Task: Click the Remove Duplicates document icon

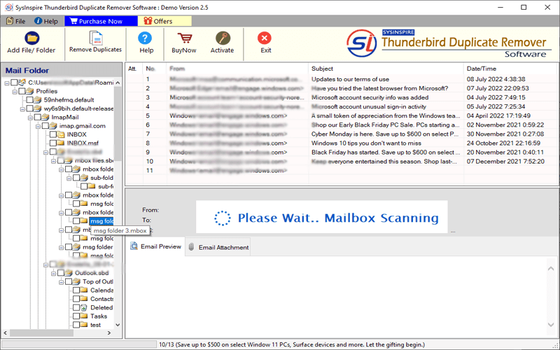Action: pyautogui.click(x=96, y=38)
